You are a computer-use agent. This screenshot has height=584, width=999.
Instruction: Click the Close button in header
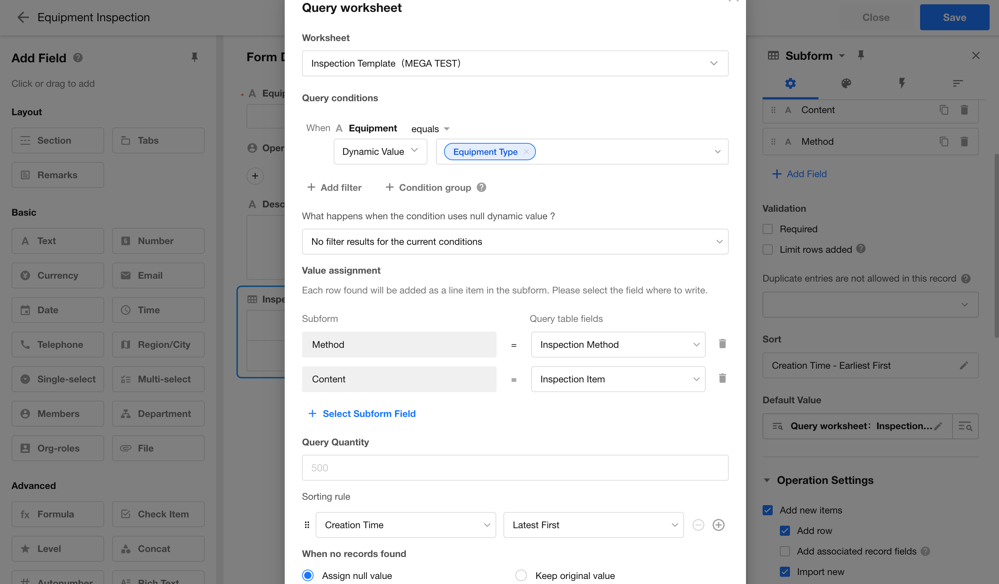click(x=876, y=17)
